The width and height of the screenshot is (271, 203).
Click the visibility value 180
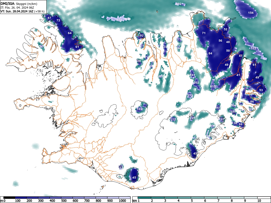(233, 112)
